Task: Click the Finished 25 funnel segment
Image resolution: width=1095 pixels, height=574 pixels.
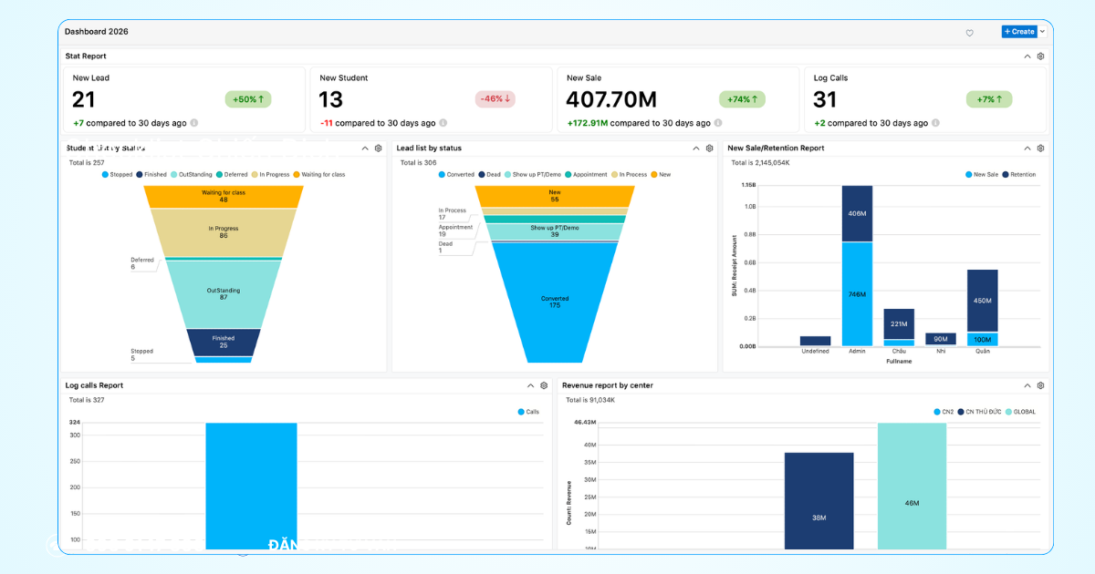Action: coord(224,342)
